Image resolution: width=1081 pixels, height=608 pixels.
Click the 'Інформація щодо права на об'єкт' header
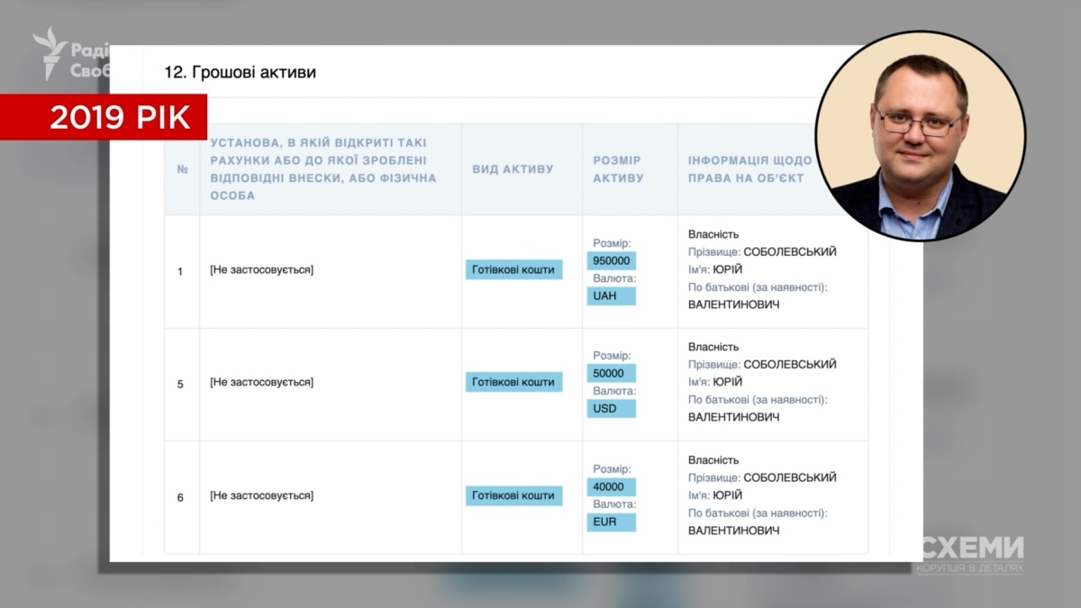(x=749, y=169)
